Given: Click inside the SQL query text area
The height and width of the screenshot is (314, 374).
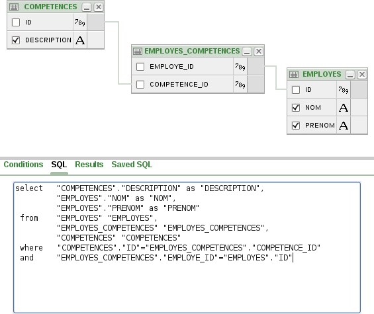Looking at the screenshot, I should (x=187, y=247).
